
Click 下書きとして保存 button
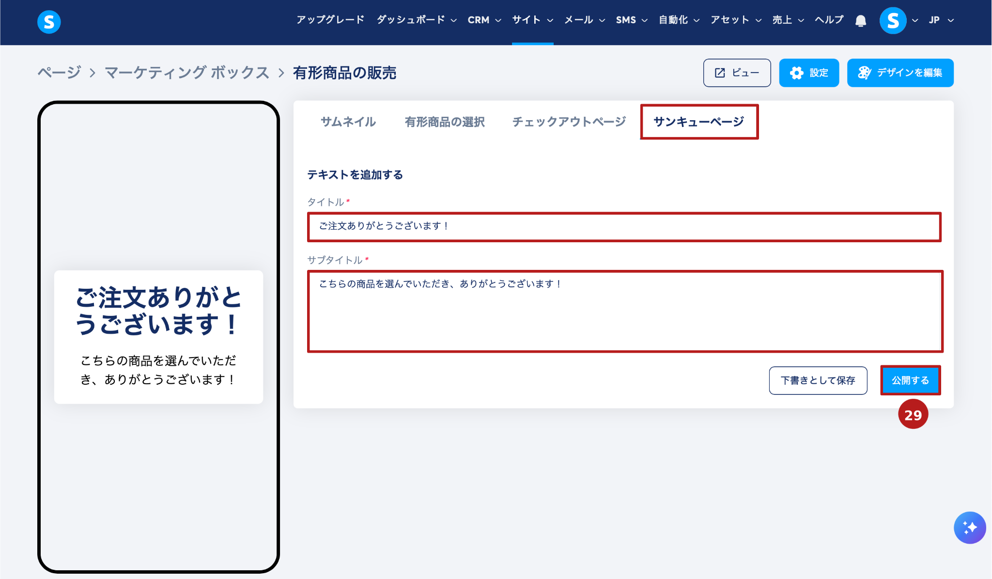tap(818, 380)
